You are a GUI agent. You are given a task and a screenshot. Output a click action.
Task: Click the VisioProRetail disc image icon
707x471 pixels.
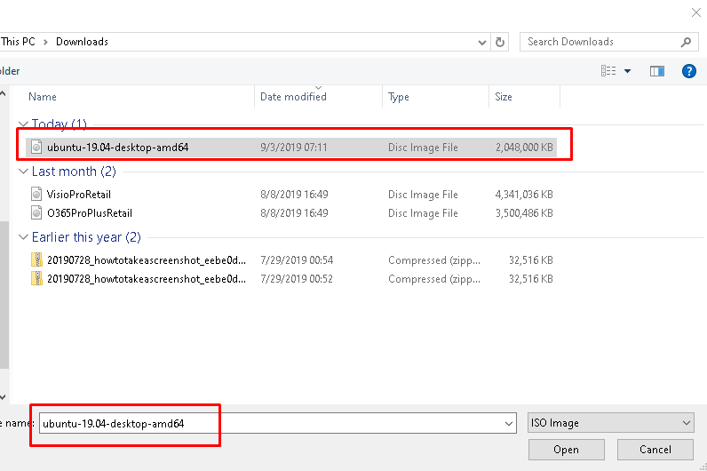tap(36, 195)
